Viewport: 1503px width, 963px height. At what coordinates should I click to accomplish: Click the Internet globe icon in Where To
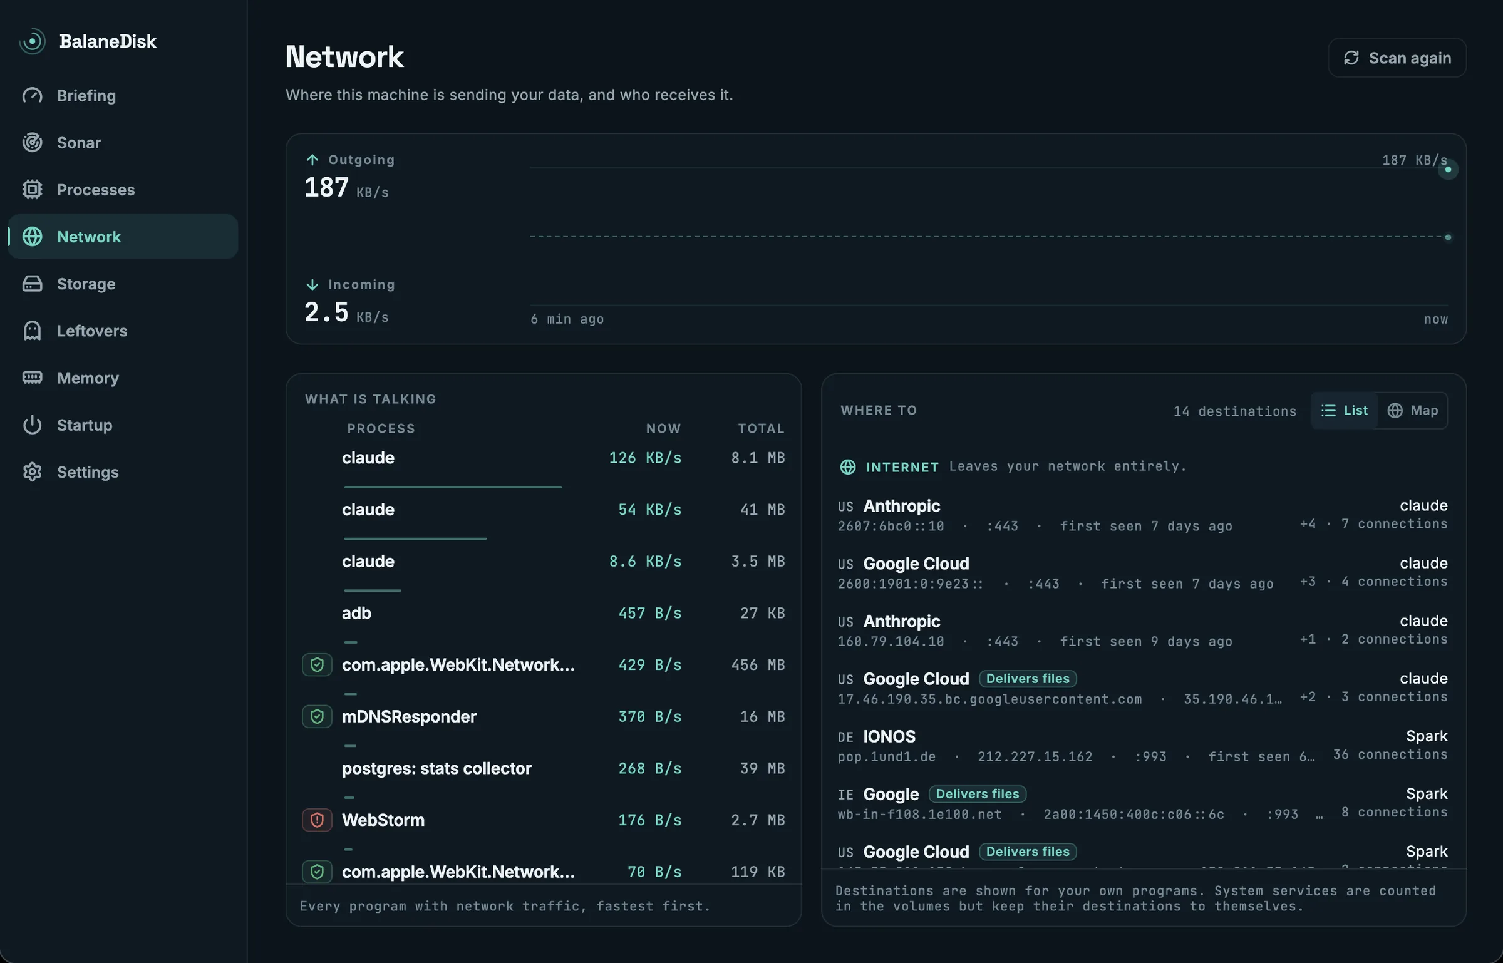(848, 467)
